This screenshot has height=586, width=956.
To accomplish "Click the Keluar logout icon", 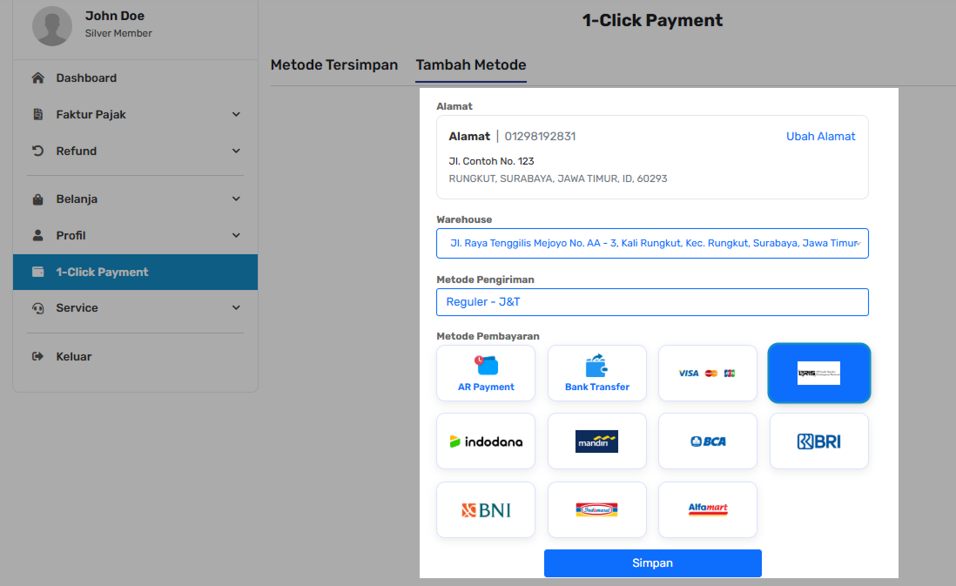I will tap(37, 356).
